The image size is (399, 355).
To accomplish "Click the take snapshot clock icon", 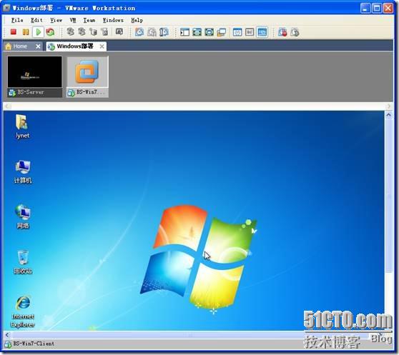I will [139, 32].
